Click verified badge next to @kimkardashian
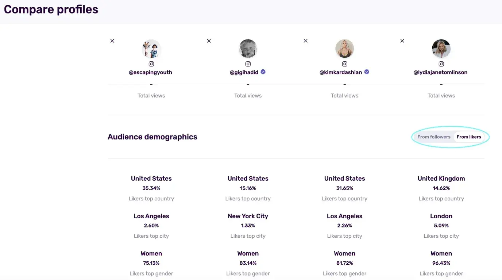 pos(367,72)
